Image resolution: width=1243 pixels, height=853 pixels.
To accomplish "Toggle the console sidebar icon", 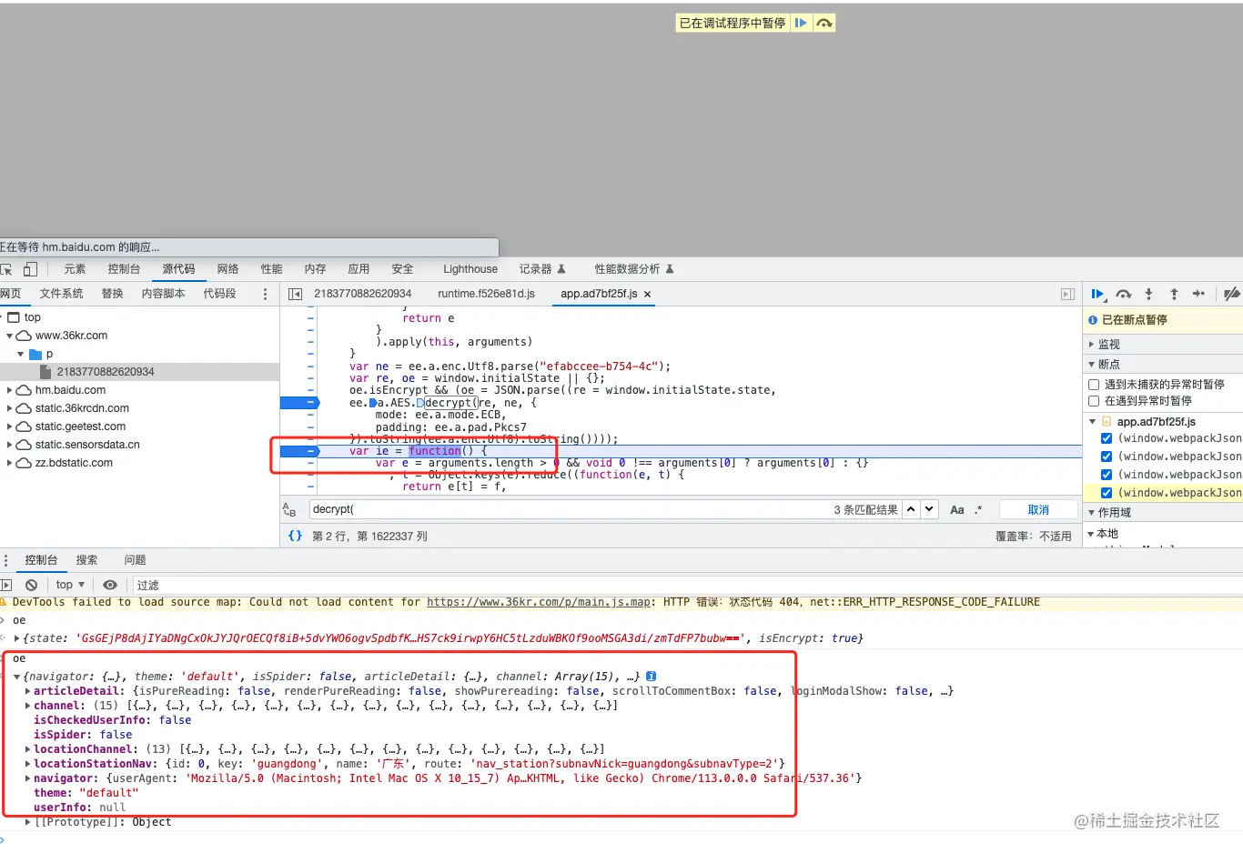I will coord(5,585).
